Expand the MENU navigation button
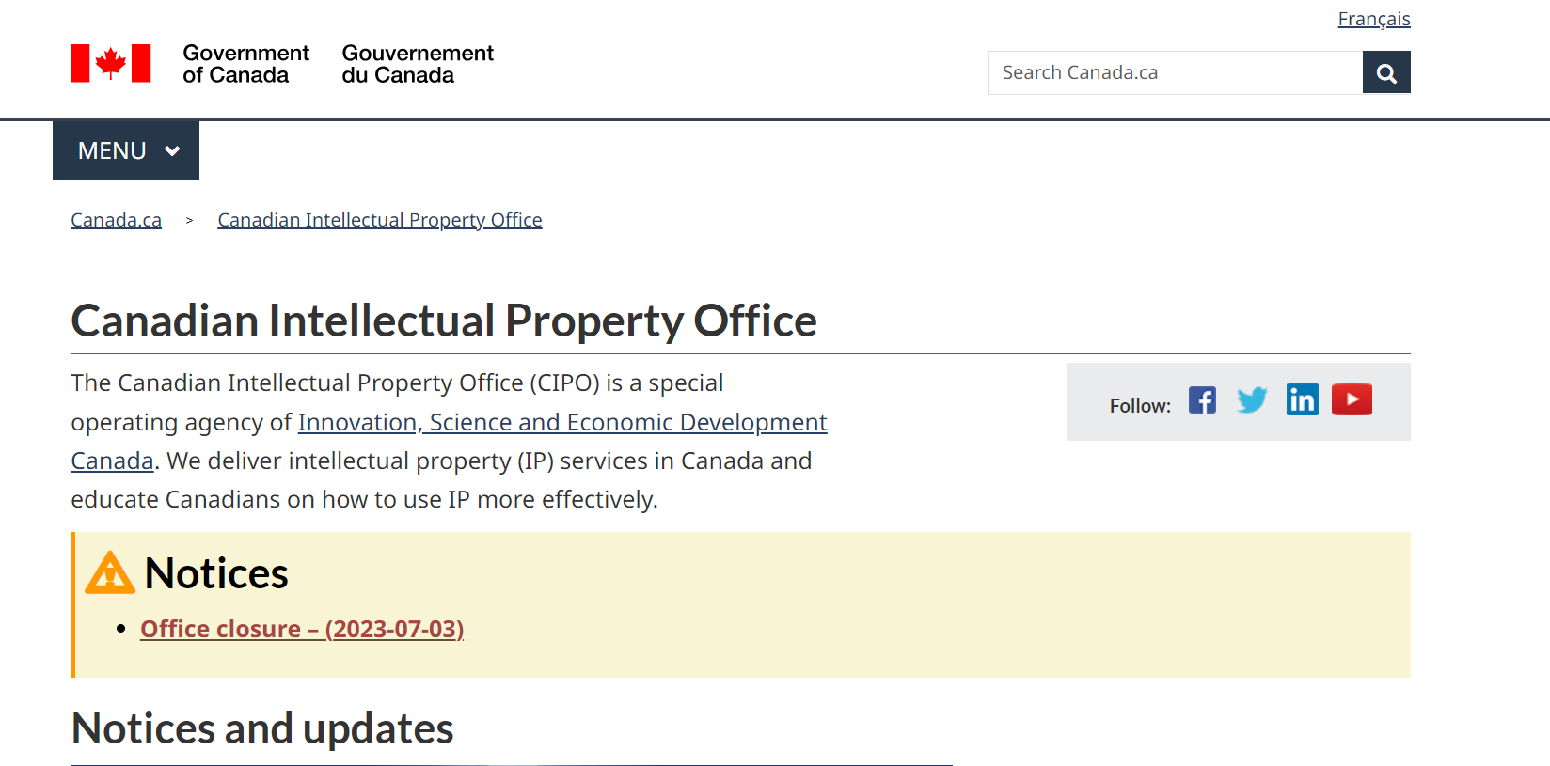1550x766 pixels. coord(113,150)
